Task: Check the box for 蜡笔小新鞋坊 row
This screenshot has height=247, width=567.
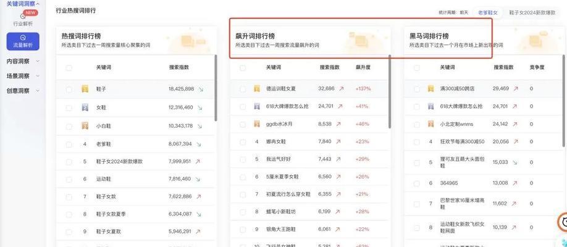Action: [x=243, y=212]
